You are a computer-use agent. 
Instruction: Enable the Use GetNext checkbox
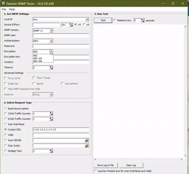pyautogui.click(x=62, y=84)
